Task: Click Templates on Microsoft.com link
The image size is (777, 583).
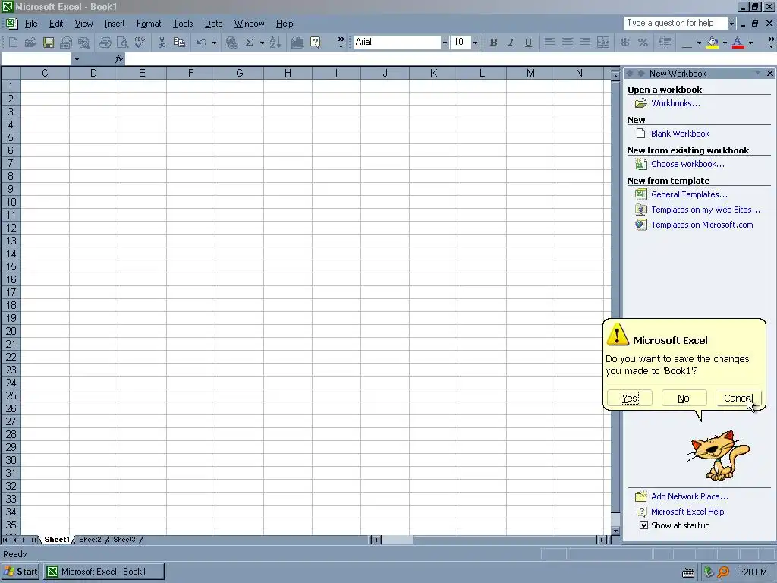Action: pos(702,225)
